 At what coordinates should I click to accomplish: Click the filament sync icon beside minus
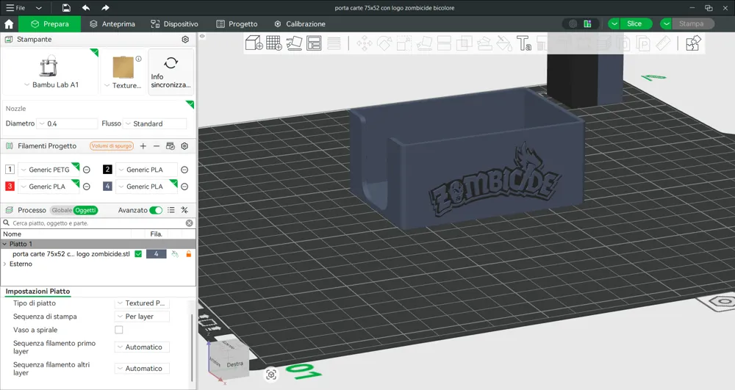point(171,146)
